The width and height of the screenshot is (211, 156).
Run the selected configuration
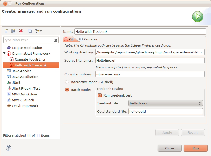196,148
